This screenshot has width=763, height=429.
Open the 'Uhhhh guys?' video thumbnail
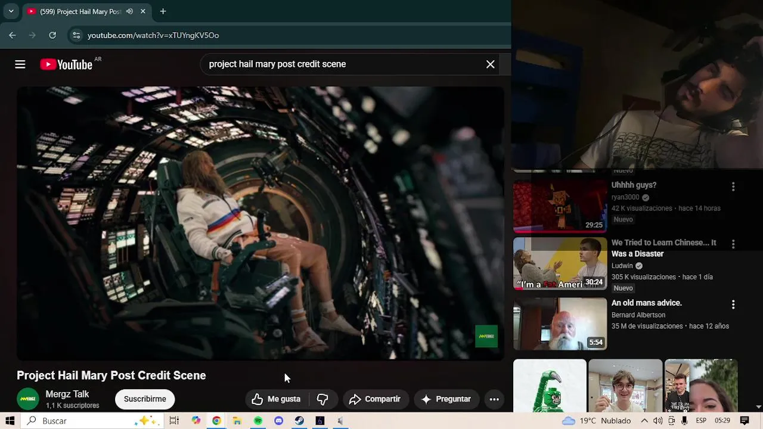tap(560, 206)
